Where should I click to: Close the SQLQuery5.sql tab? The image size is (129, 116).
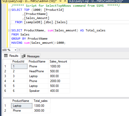[65, 1]
